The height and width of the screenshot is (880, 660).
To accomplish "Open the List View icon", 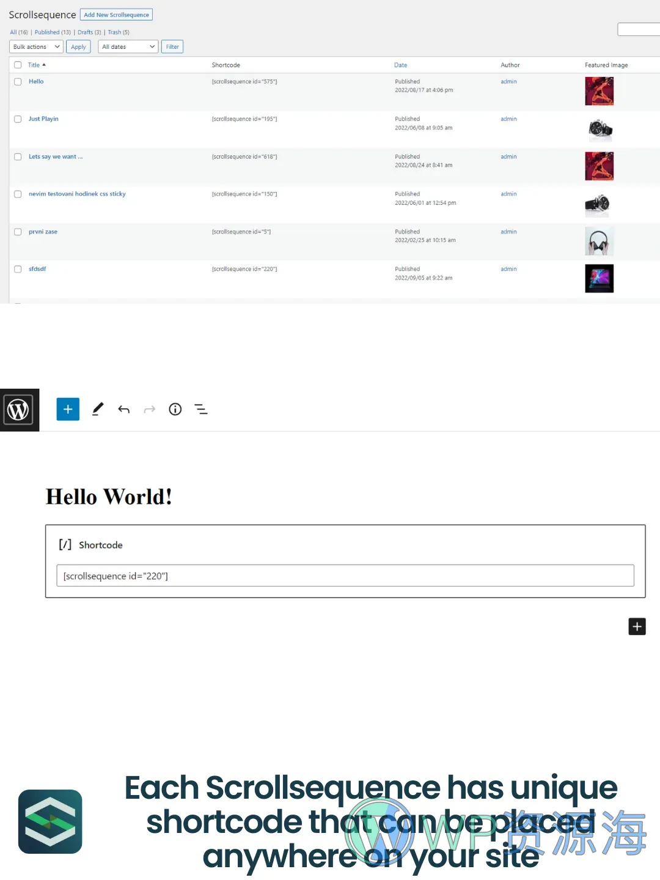I will (x=201, y=409).
